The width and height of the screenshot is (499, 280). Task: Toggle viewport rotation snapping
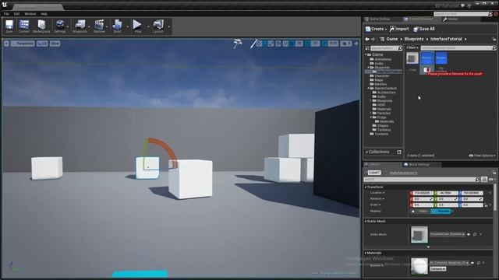pos(307,44)
